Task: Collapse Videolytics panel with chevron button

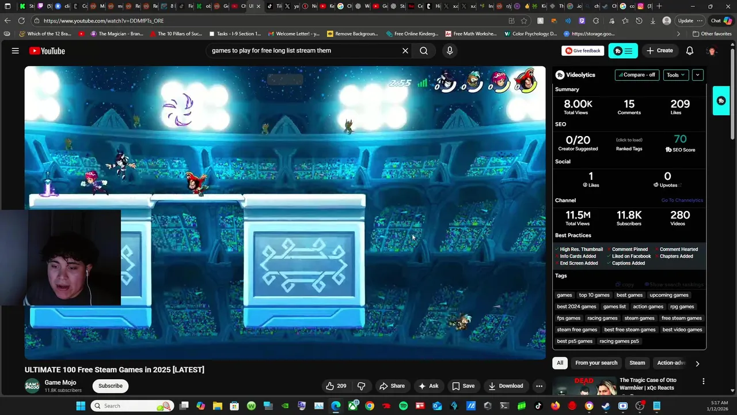Action: click(697, 75)
